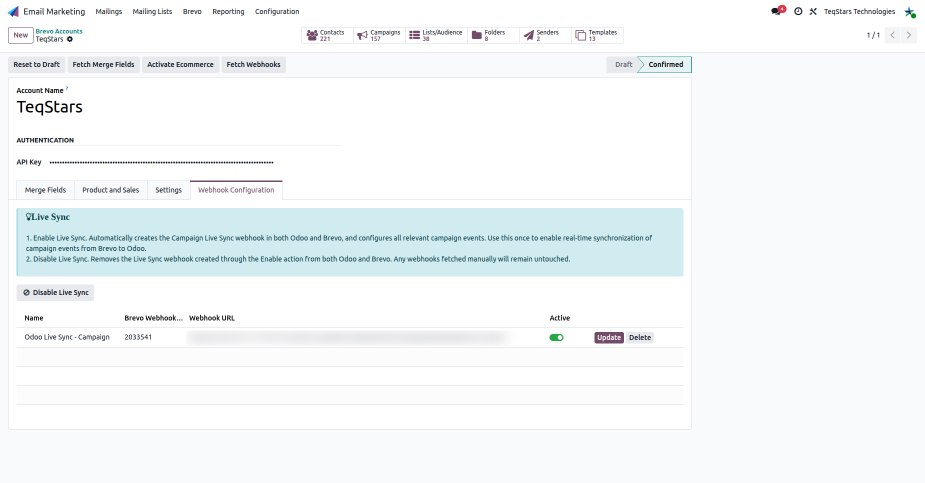Open the Configuration menu
The width and height of the screenshot is (925, 483).
coord(277,11)
